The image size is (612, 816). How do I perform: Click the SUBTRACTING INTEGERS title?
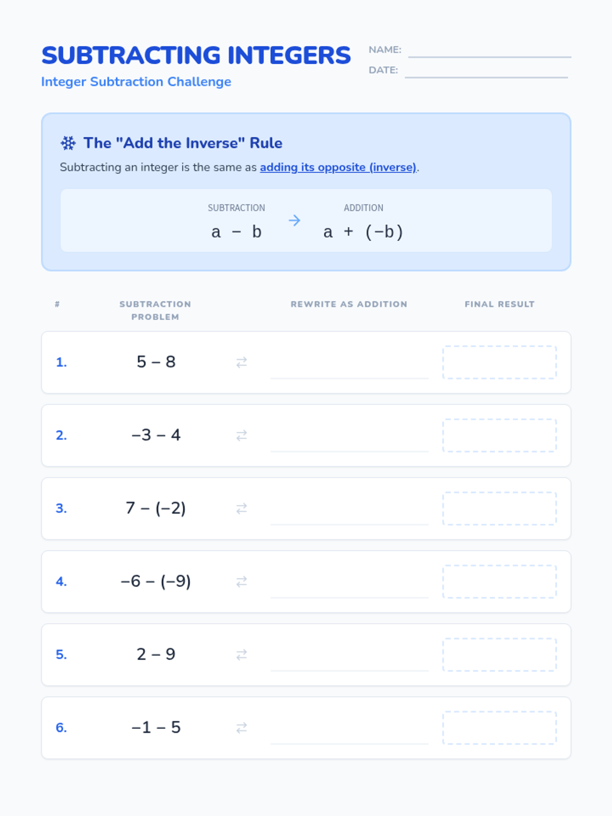pos(196,55)
